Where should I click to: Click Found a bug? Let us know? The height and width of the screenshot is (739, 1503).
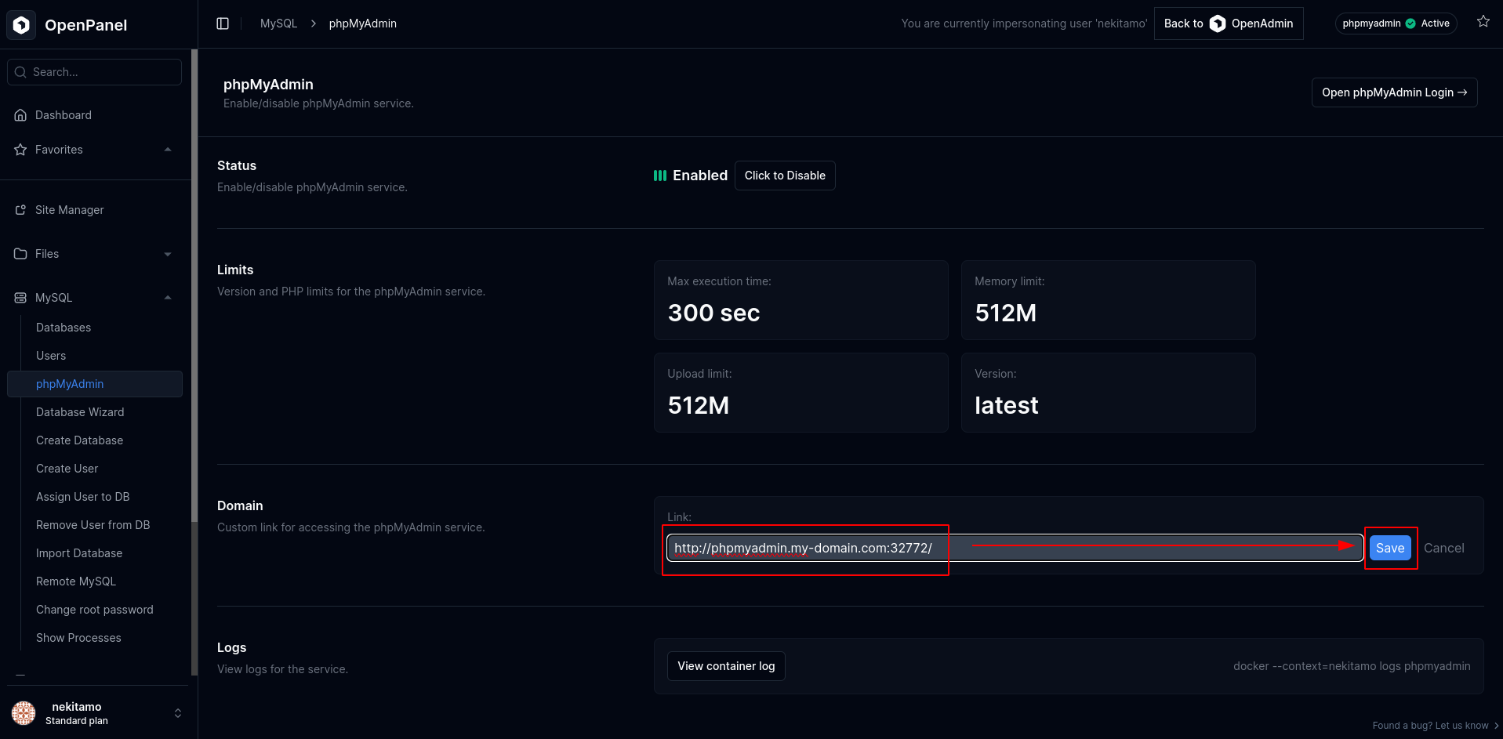pos(1435,726)
